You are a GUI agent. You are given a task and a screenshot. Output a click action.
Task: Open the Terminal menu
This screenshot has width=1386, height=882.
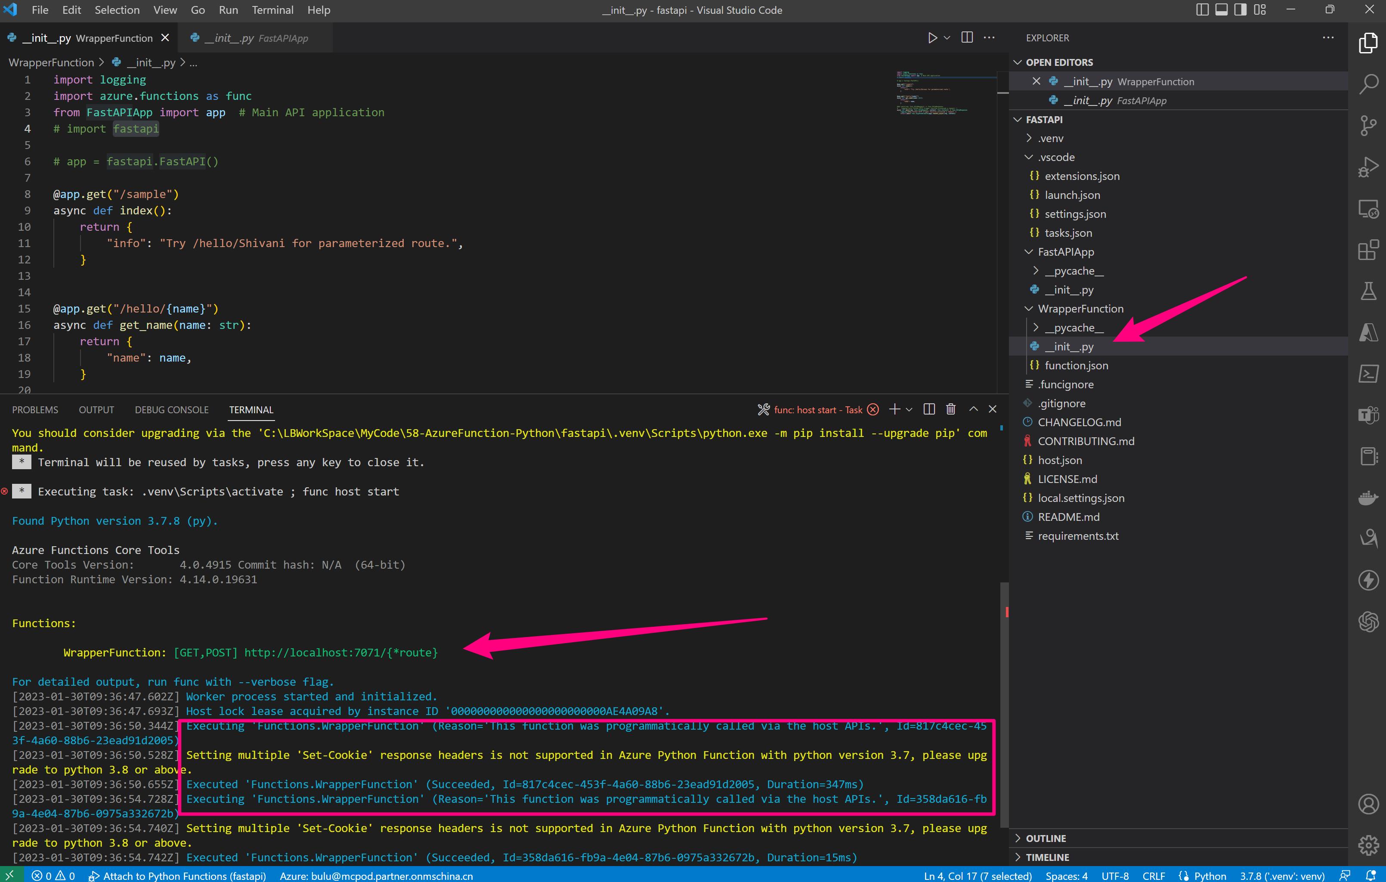coord(272,10)
